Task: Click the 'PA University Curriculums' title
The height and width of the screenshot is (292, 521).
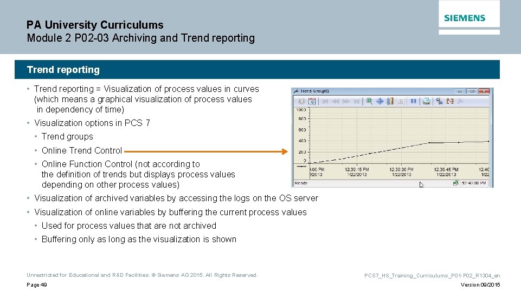Action: [95, 25]
